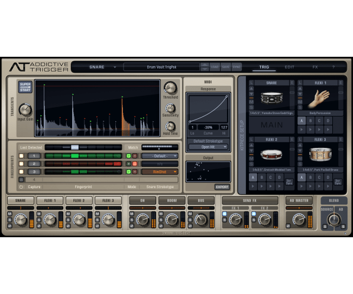Click the MIDI response curve graph
Viewport: 353px width, 294px height.
click(x=208, y=109)
